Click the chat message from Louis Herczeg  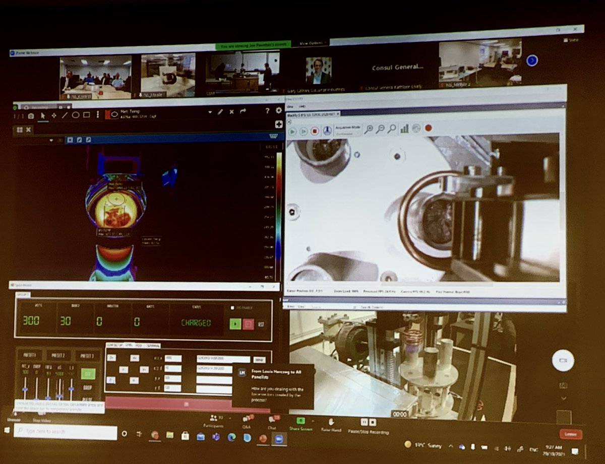tap(273, 387)
